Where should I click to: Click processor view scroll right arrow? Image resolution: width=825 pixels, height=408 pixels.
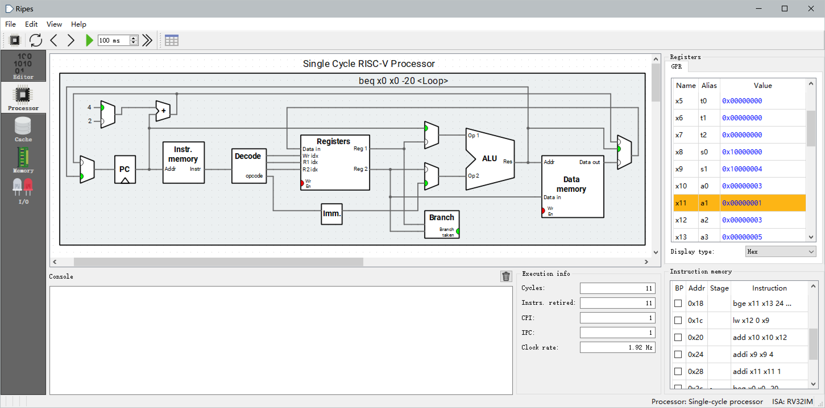pos(646,262)
